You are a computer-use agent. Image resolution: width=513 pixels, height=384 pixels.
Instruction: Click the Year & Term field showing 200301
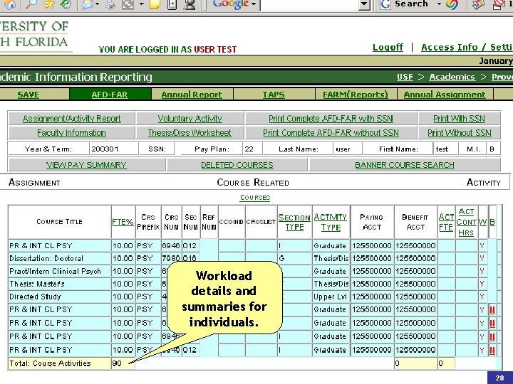[x=113, y=149]
